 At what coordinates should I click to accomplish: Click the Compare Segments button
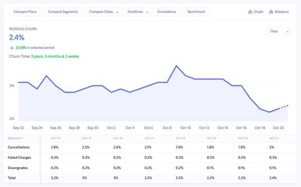pos(63,12)
